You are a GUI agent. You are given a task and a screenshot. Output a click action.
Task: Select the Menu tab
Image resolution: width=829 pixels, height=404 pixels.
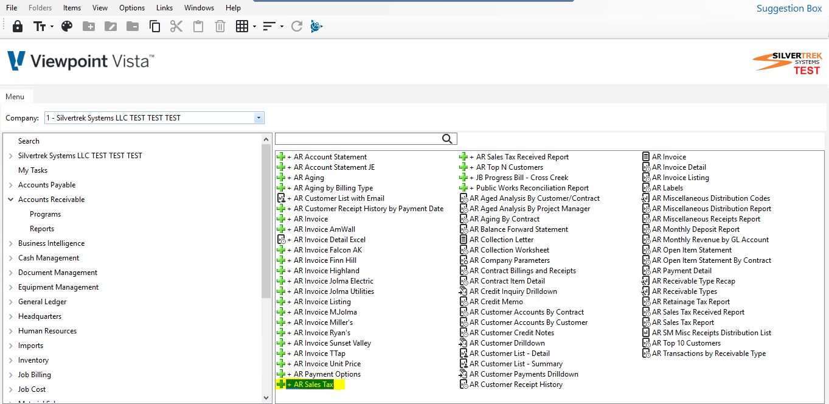click(15, 97)
